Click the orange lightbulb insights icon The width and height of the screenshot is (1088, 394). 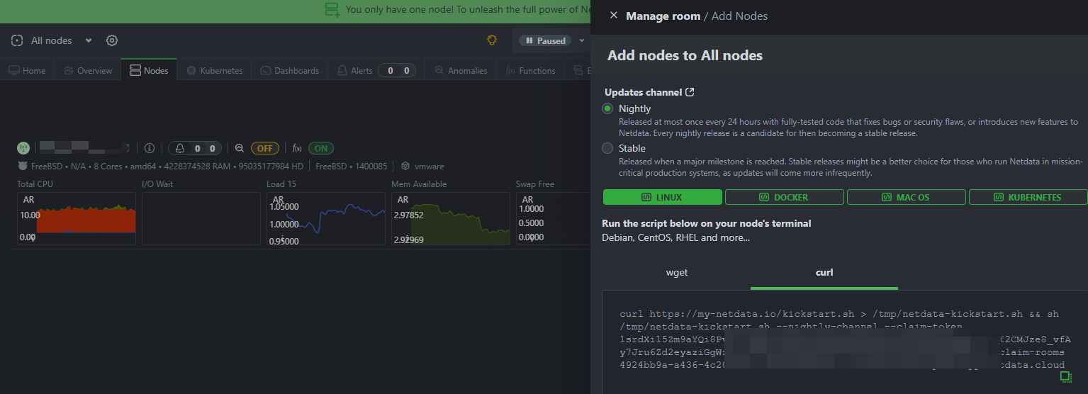492,40
